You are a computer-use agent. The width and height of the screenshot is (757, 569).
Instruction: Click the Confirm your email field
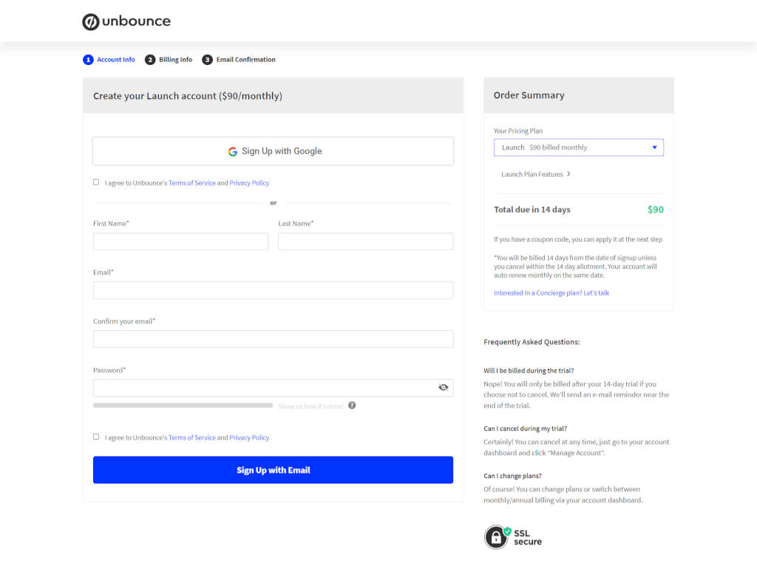pyautogui.click(x=274, y=338)
